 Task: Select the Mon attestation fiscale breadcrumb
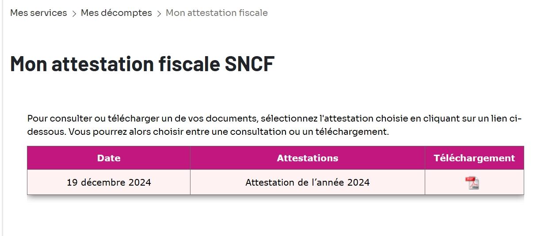pos(217,13)
